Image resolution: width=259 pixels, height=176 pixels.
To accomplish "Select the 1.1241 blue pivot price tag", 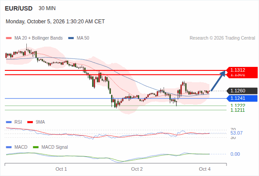I will (242, 99).
